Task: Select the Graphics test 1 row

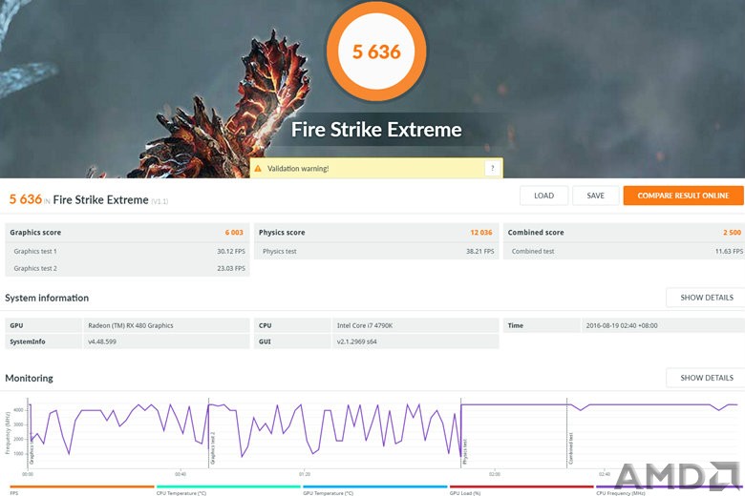Action: (127, 251)
